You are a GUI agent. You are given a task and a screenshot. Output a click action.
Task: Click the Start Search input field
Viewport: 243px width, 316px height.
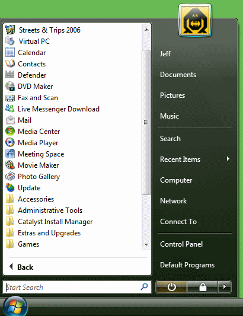click(77, 287)
